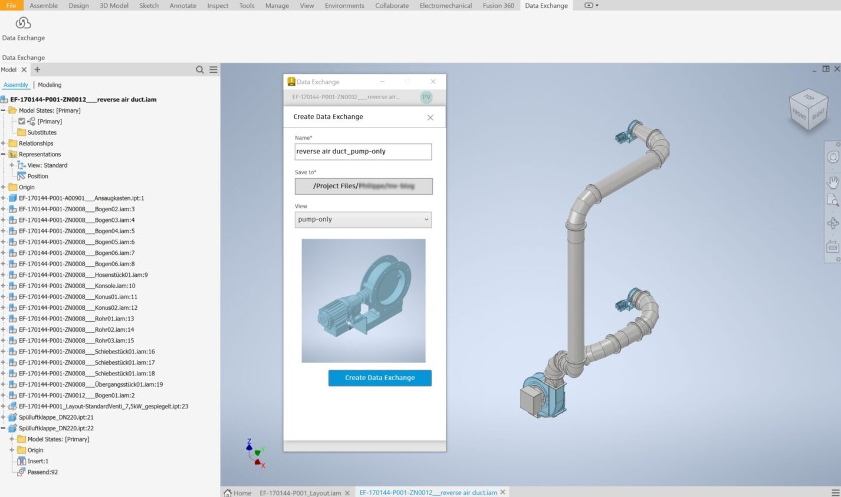Select Konus02.iam:12 in the browser
Screen dimensions: 841x497
(78, 308)
